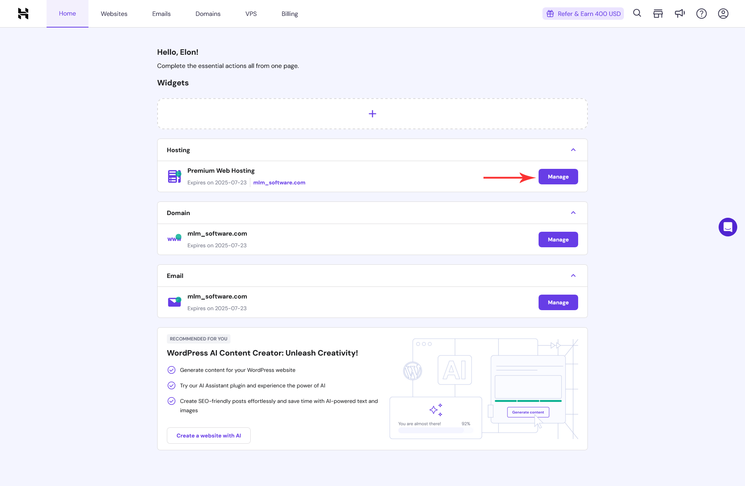Click the announcements megaphone icon

pos(679,14)
